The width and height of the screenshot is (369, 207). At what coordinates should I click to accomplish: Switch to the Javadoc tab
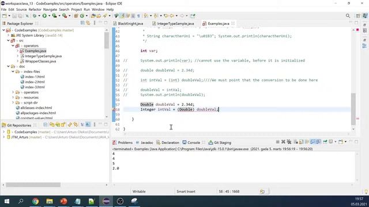point(145,143)
